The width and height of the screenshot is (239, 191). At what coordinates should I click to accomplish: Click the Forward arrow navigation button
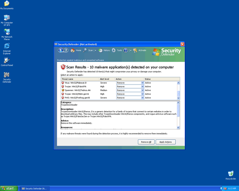(x=66, y=50)
